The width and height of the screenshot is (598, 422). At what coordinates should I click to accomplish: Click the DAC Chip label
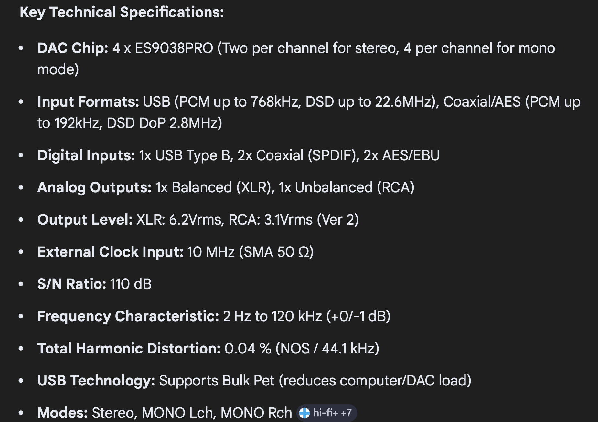[x=73, y=48]
